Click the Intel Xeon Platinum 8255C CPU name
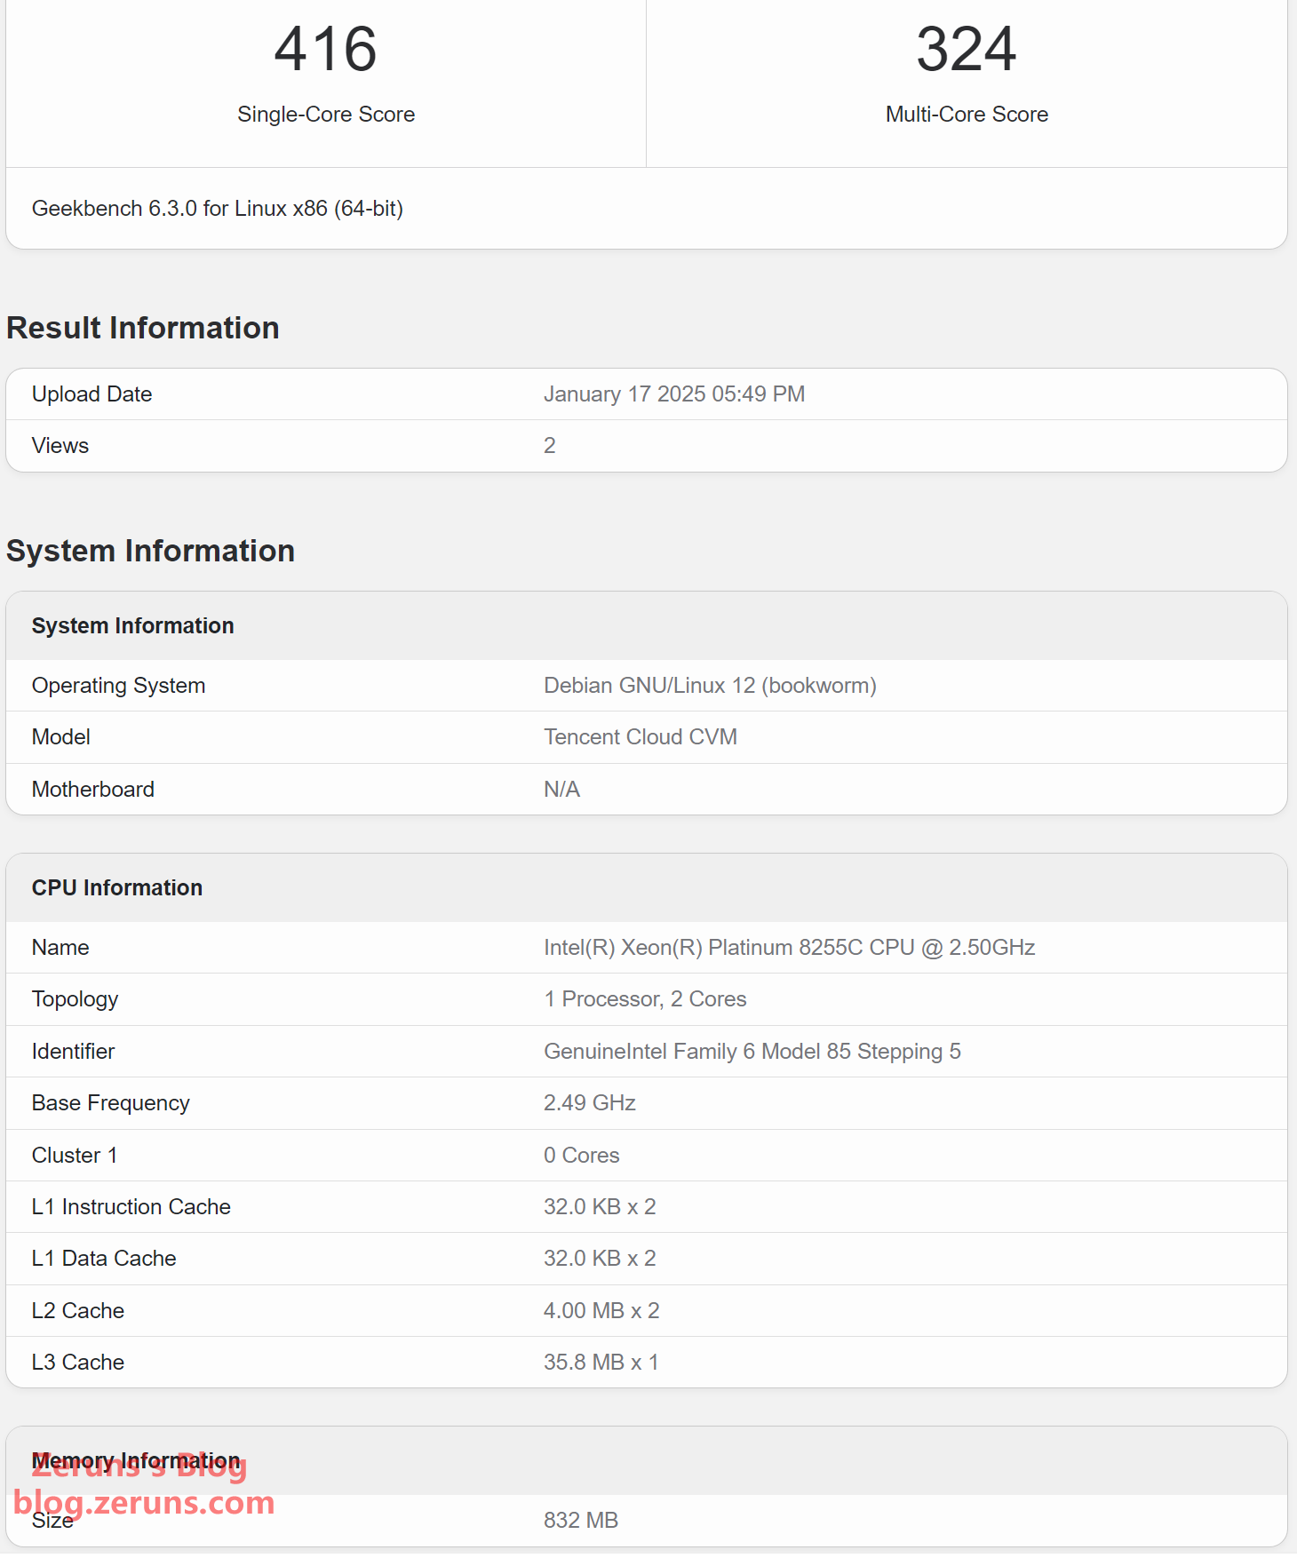The width and height of the screenshot is (1297, 1558). tap(788, 948)
